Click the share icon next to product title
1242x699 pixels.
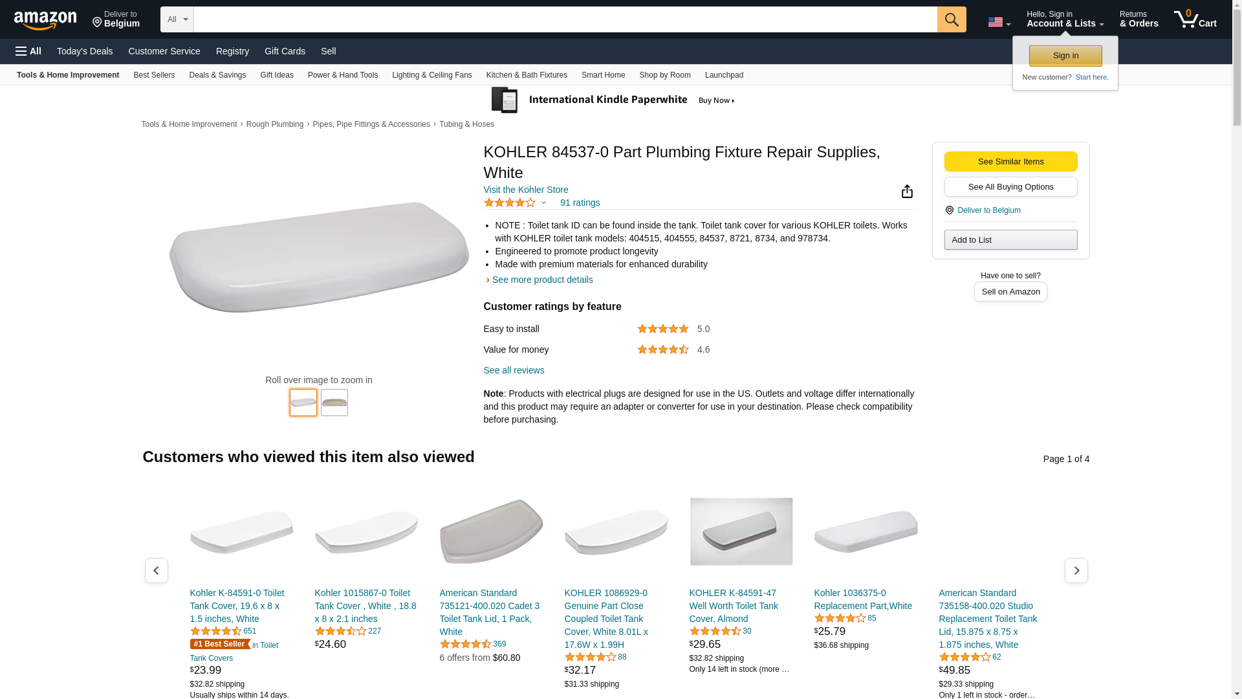point(907,191)
